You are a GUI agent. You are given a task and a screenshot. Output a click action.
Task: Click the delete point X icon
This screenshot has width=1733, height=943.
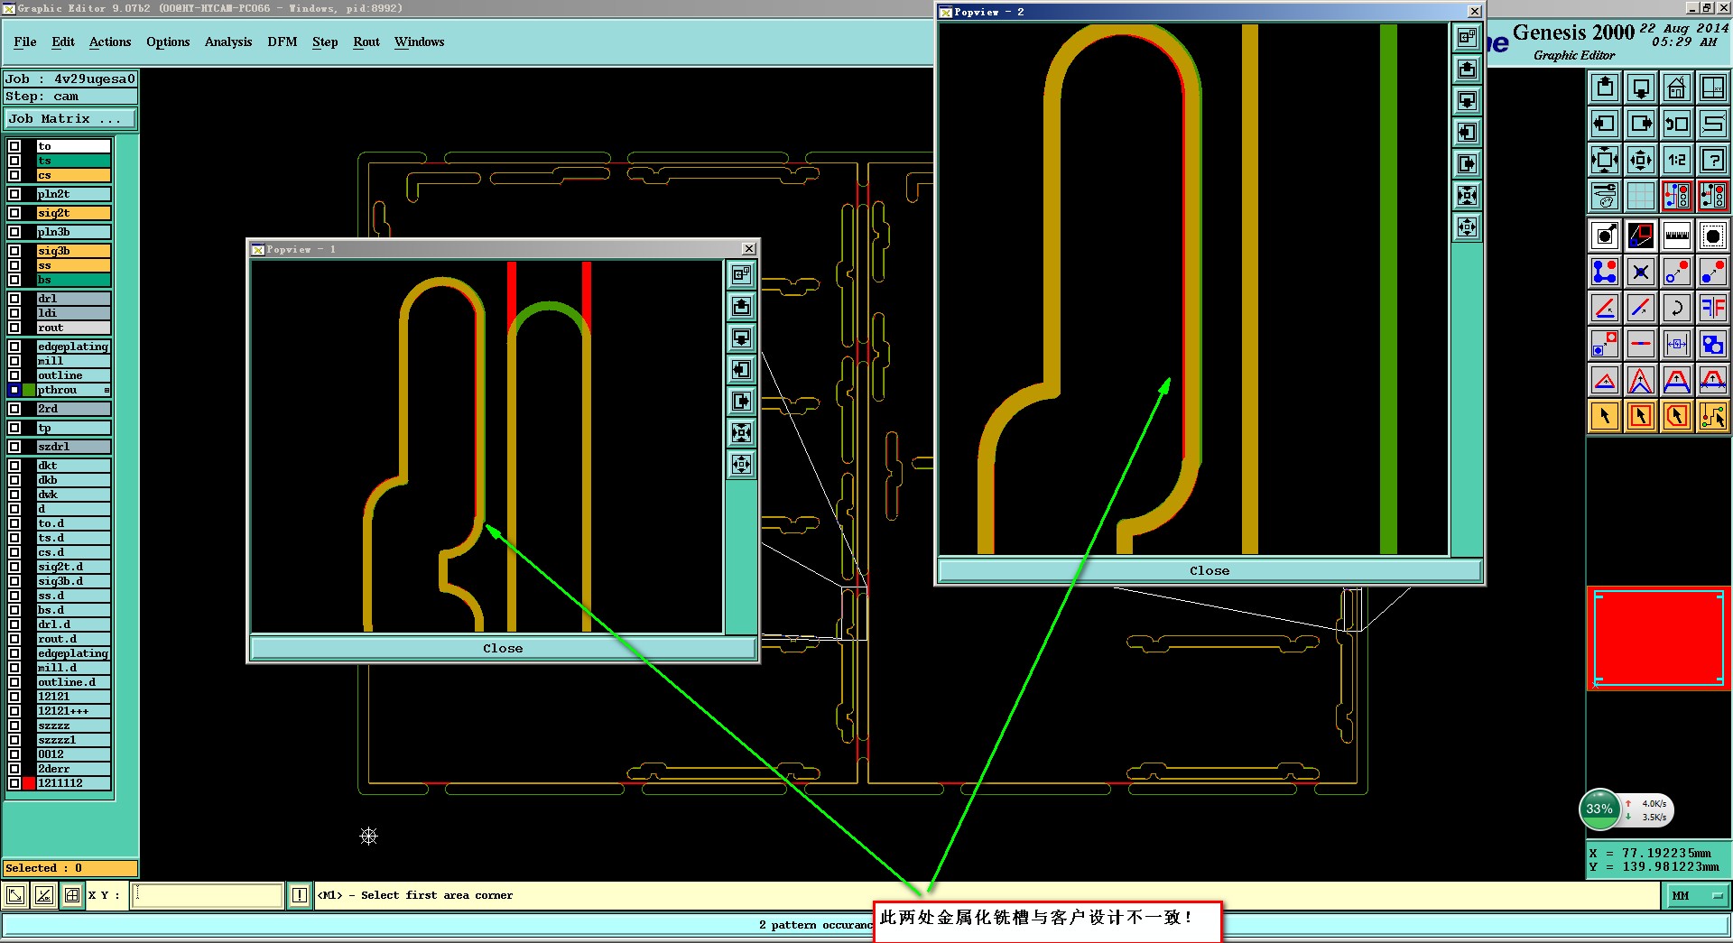(x=1640, y=272)
